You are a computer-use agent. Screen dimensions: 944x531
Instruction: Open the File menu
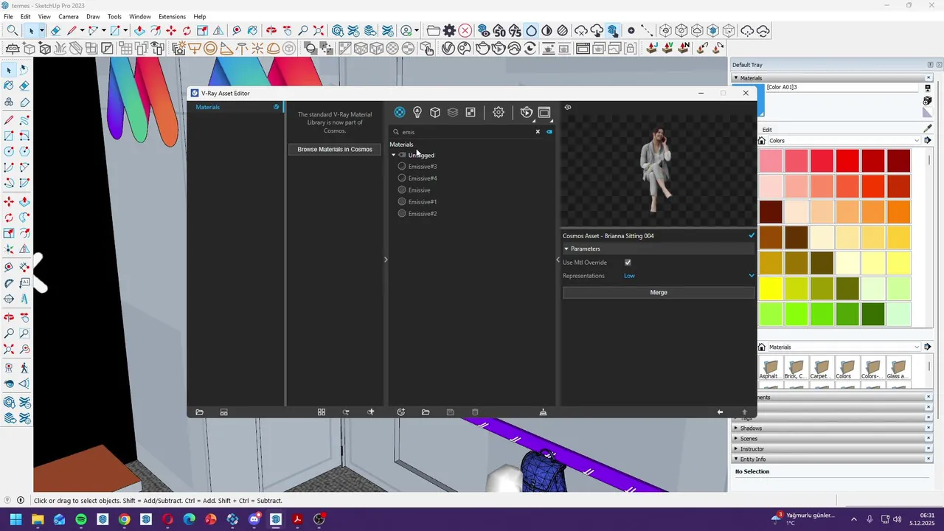pyautogui.click(x=8, y=16)
